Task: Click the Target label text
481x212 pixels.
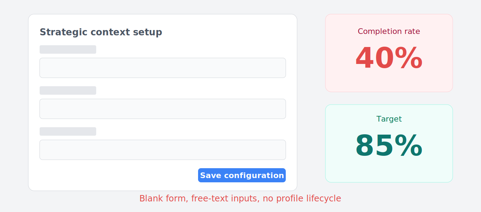Action: [389, 119]
